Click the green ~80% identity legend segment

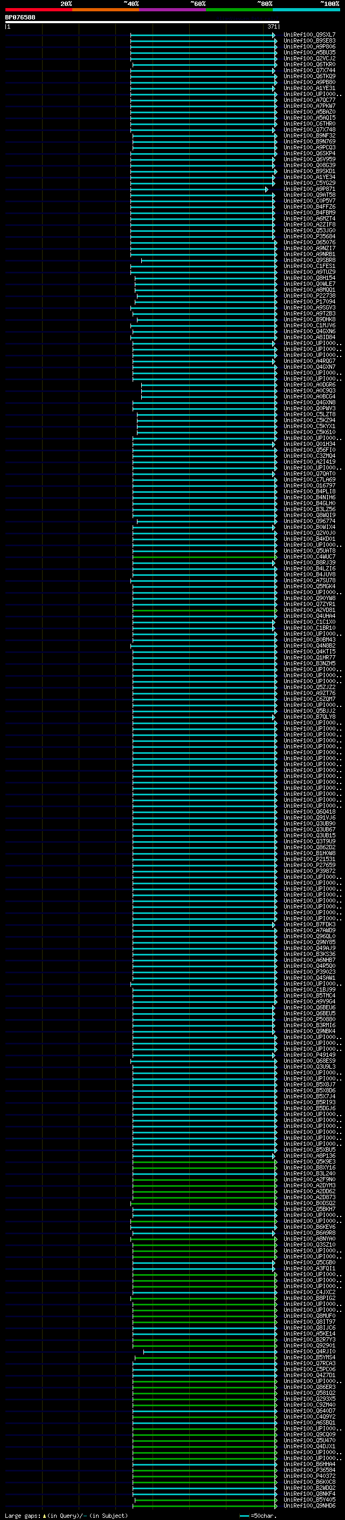(x=239, y=10)
